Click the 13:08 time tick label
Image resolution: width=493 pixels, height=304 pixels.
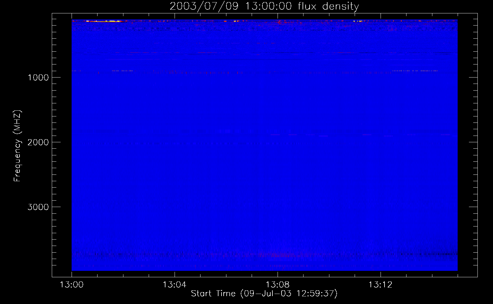[277, 285]
